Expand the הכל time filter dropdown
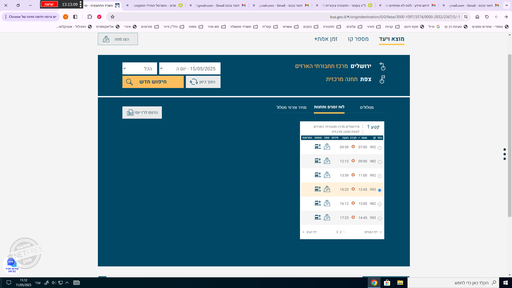512x288 pixels. pos(139,69)
